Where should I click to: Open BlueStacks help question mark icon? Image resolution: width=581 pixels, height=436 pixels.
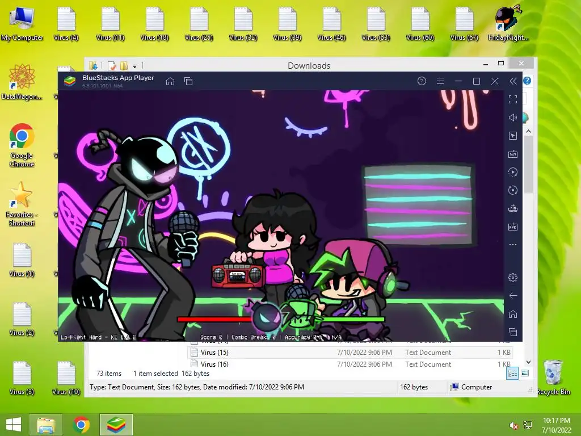(x=422, y=81)
